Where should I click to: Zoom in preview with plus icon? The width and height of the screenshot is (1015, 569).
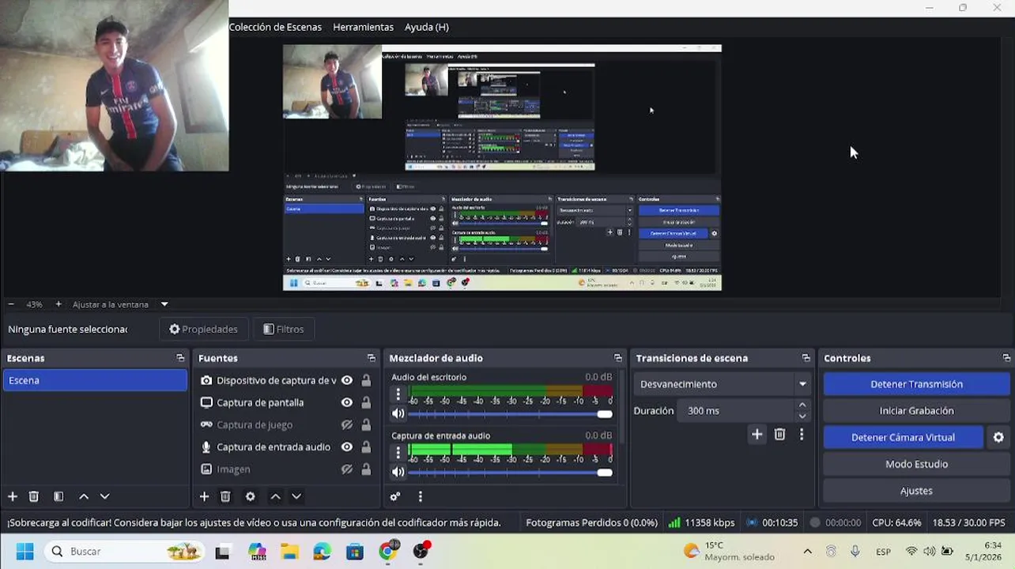click(58, 304)
